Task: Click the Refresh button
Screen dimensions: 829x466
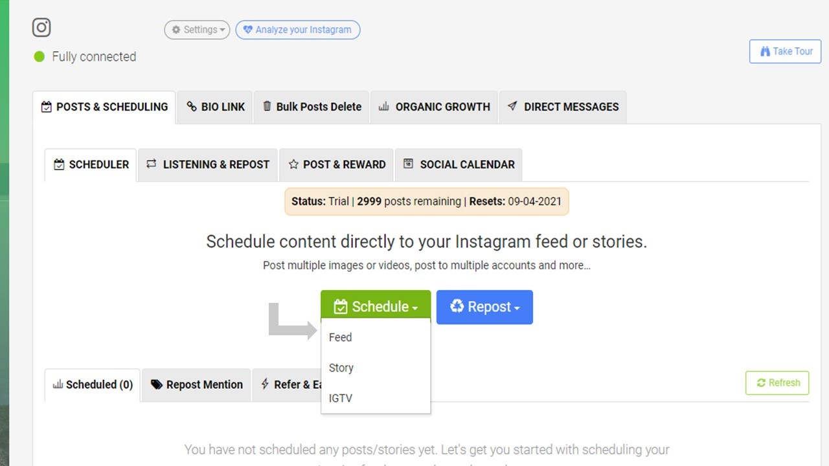Action: click(x=777, y=383)
